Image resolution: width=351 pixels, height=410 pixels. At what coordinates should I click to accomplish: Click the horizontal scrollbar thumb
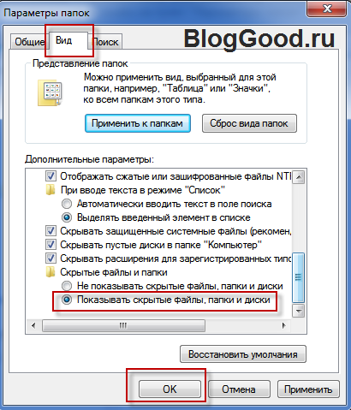(x=123, y=325)
